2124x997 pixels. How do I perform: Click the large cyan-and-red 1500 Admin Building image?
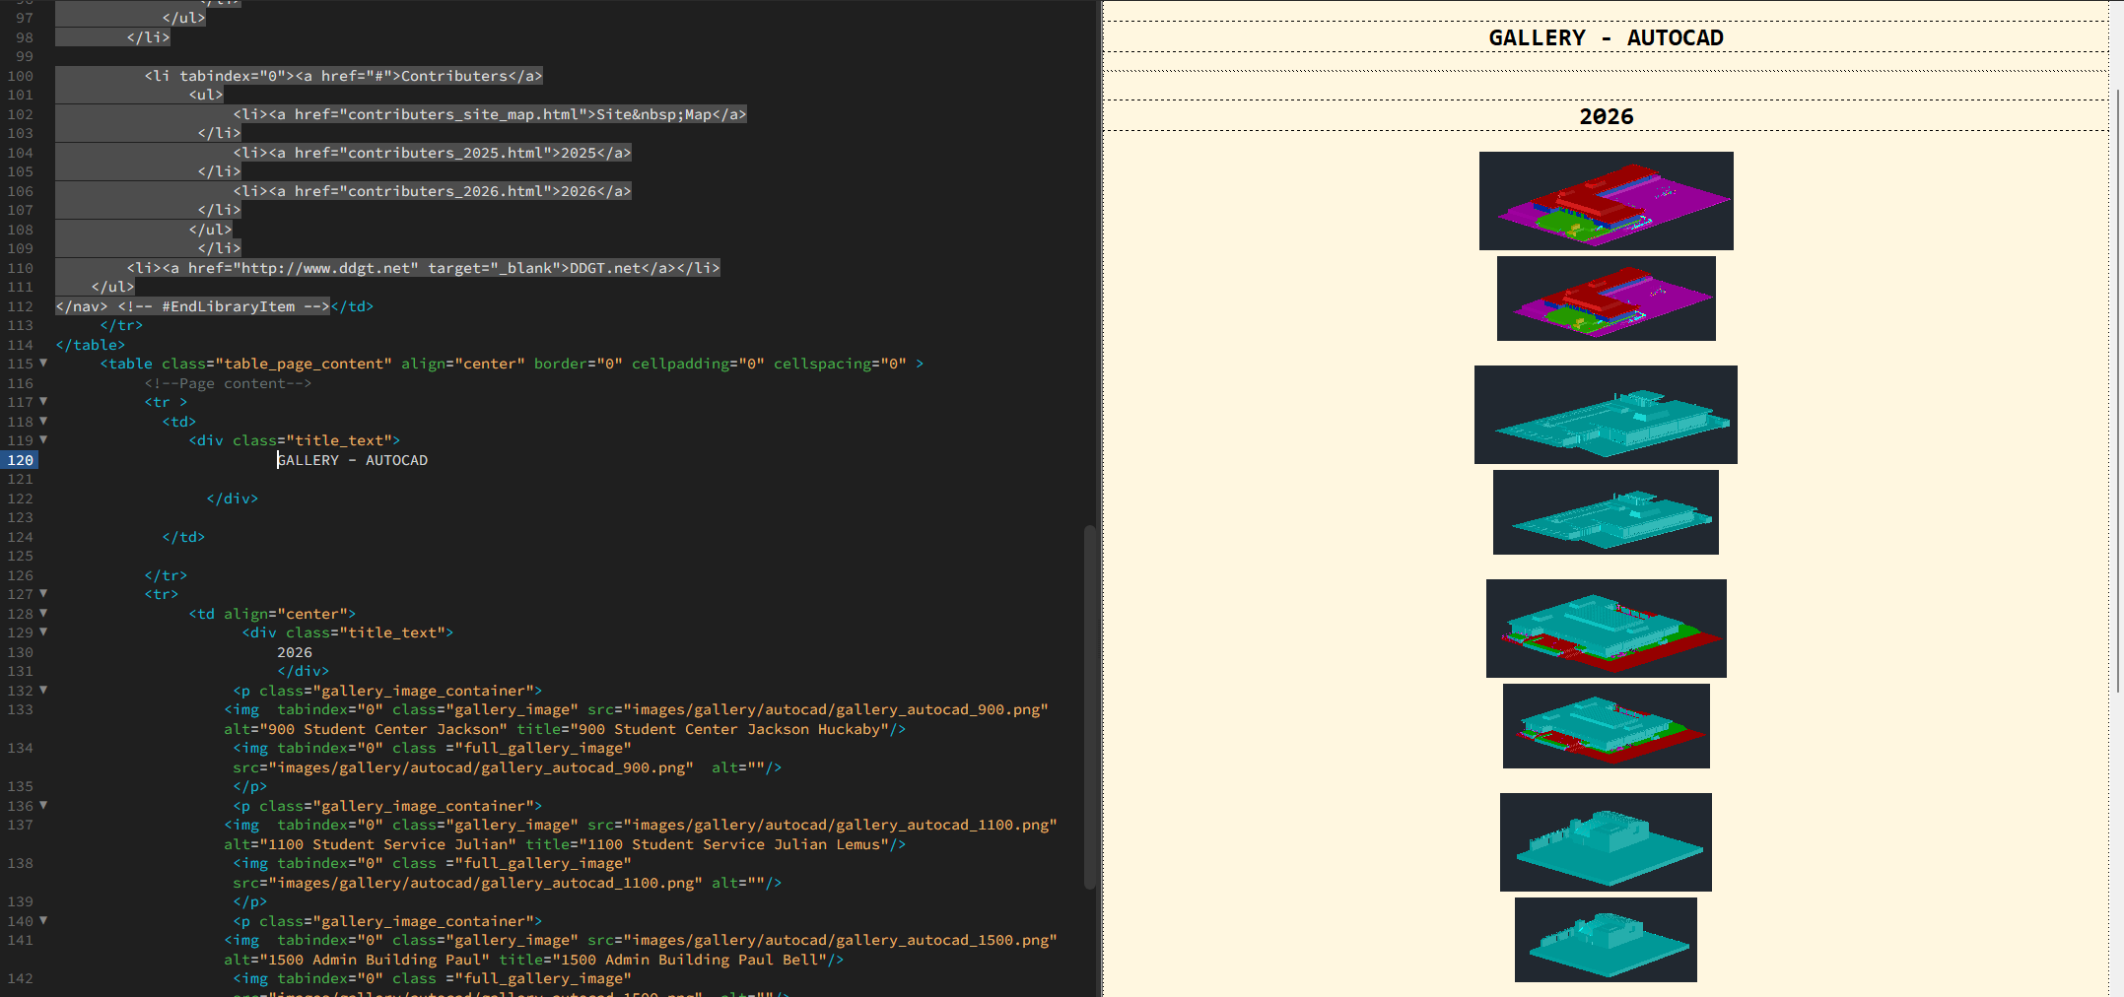pyautogui.click(x=1606, y=629)
